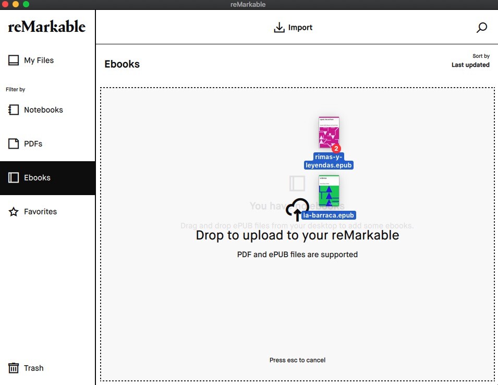Click the Import button
This screenshot has height=385, width=498.
pos(293,27)
